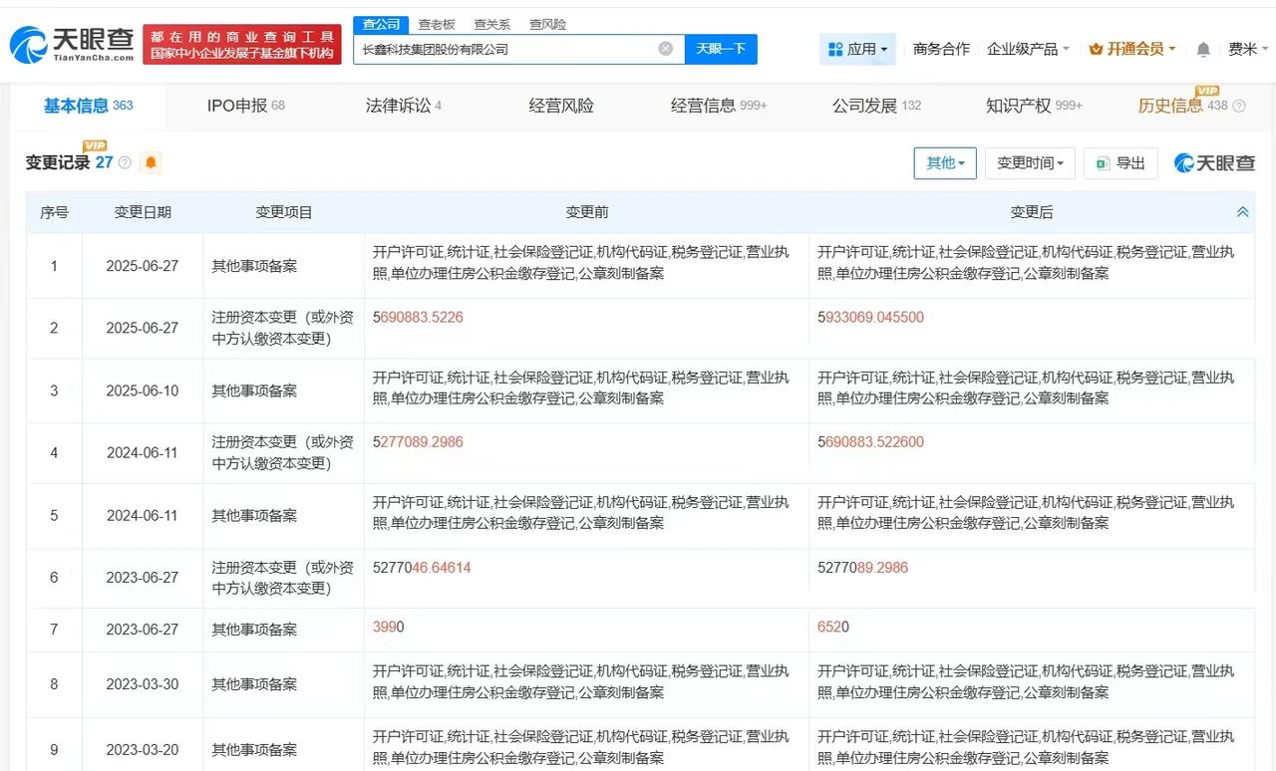Open the help icon beside 历史信息 438
The height and width of the screenshot is (771, 1276).
[1239, 106]
